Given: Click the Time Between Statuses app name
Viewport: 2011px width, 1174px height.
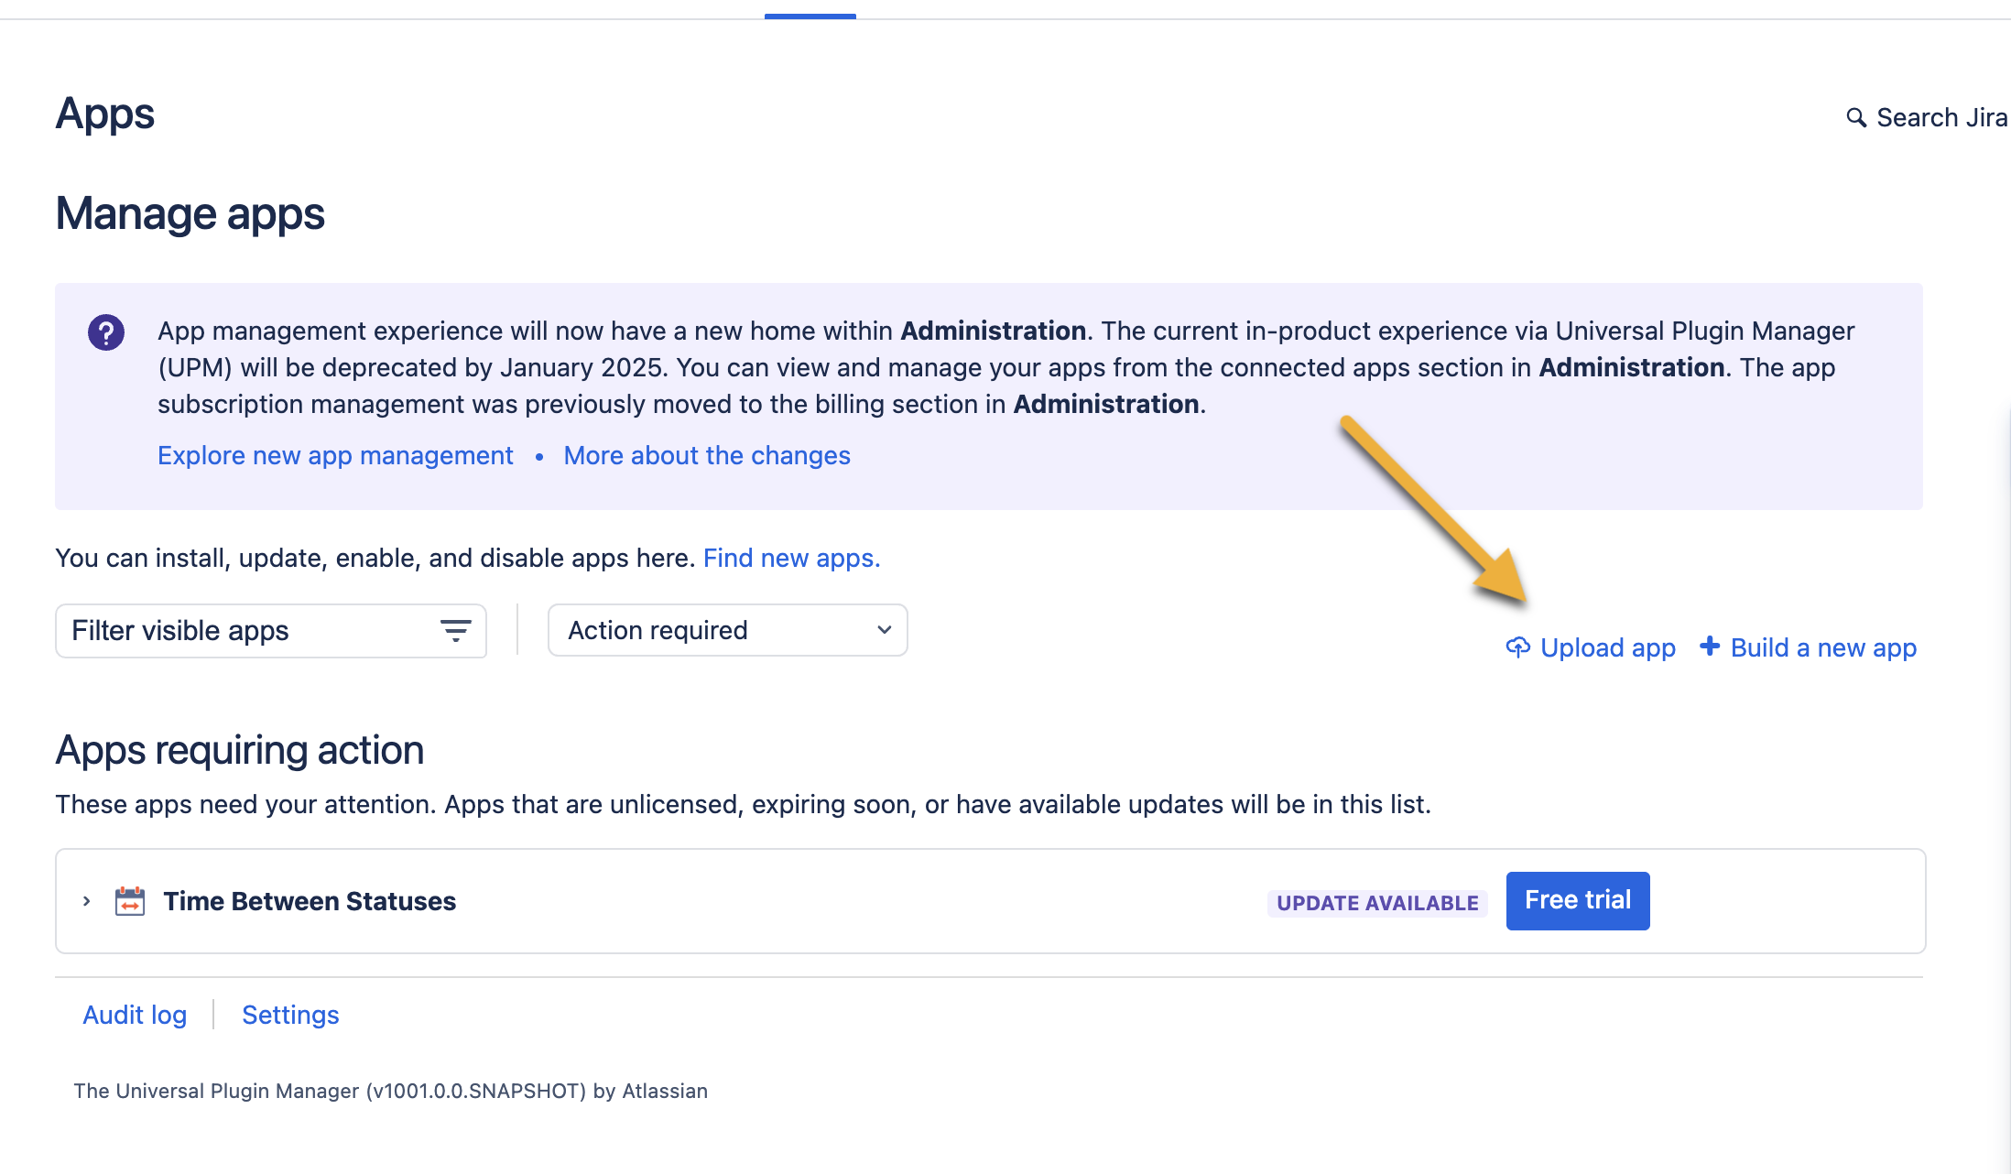Looking at the screenshot, I should point(310,901).
